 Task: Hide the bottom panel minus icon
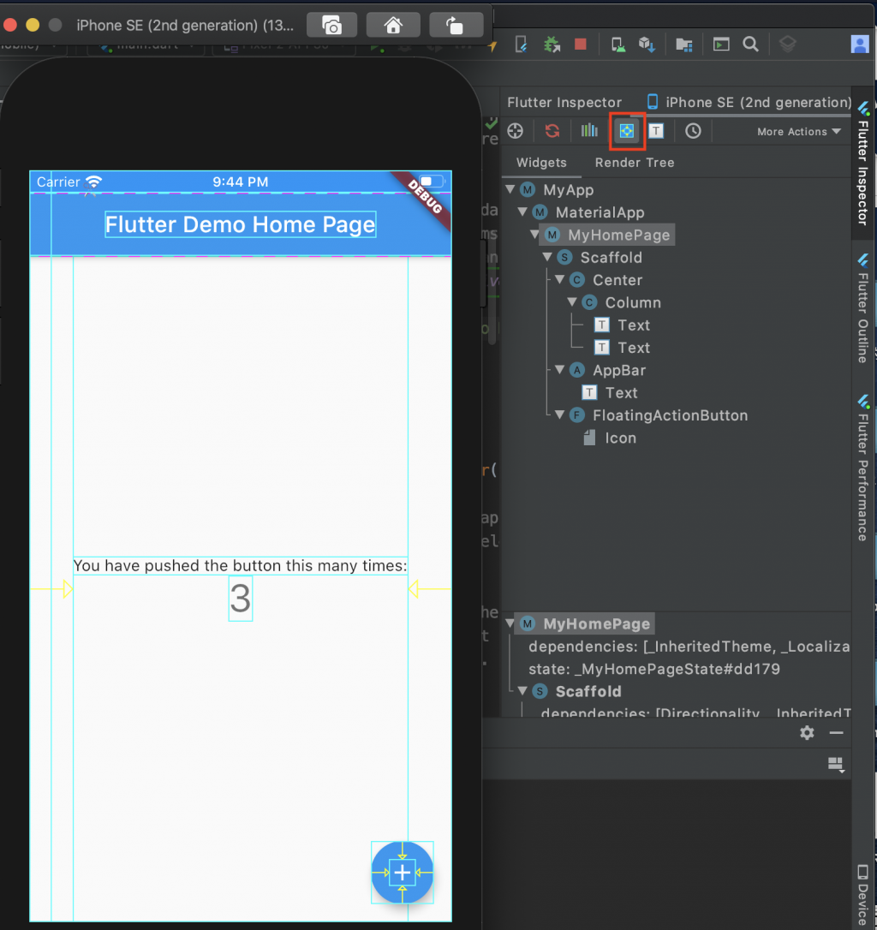[836, 733]
